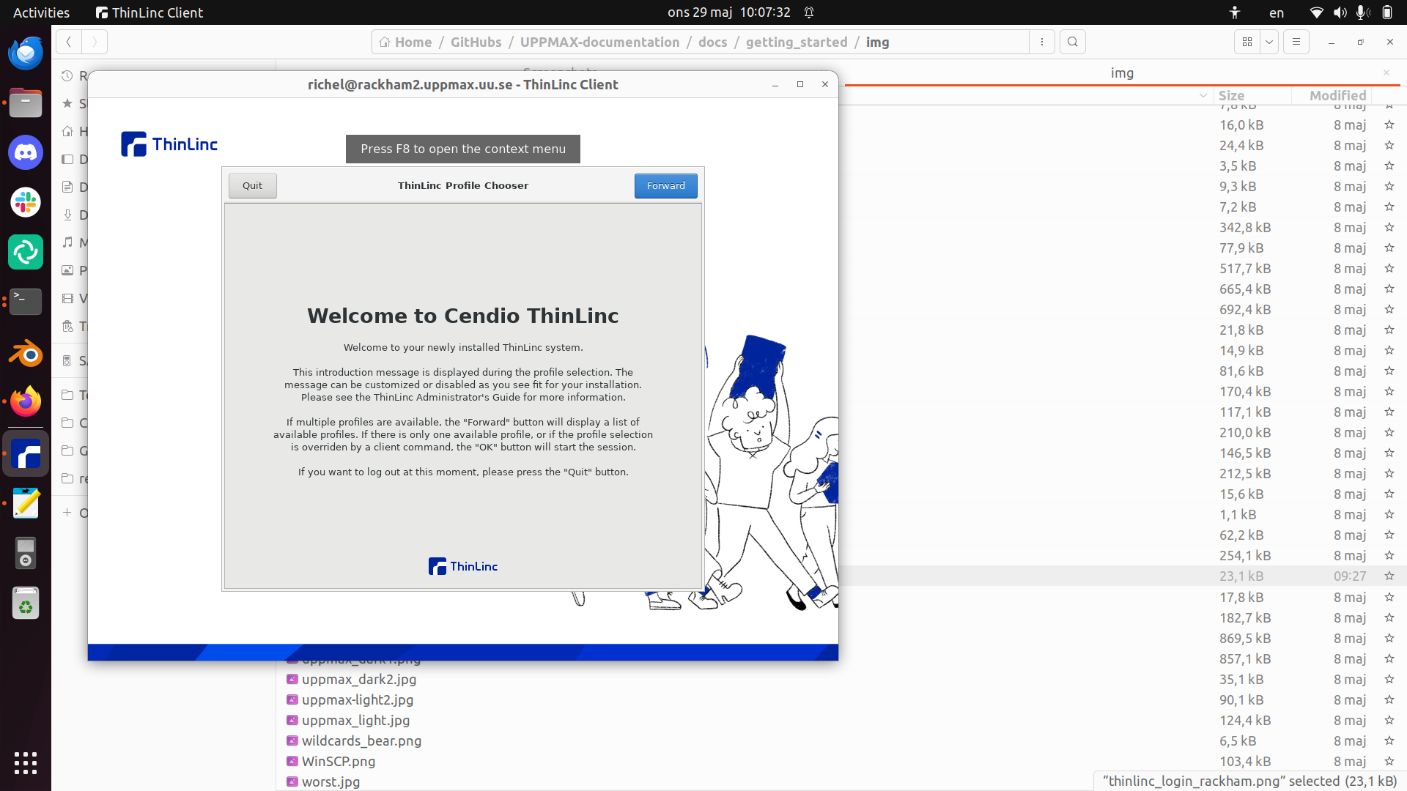Viewport: 1407px width, 791px height.
Task: Select file uppmax-light2.jpg
Action: click(358, 699)
